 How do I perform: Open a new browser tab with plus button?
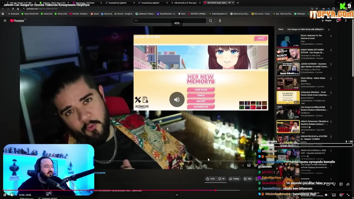click(238, 3)
